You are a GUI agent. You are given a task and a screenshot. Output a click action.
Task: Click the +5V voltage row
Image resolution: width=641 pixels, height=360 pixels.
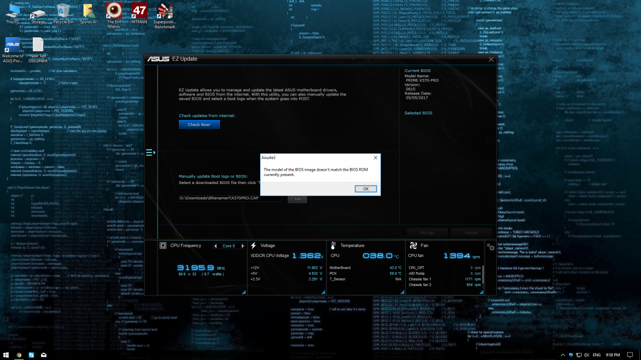pyautogui.click(x=286, y=273)
